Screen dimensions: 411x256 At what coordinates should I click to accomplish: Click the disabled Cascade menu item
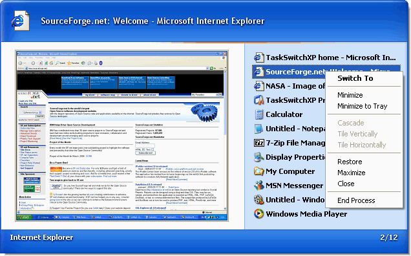pos(351,123)
